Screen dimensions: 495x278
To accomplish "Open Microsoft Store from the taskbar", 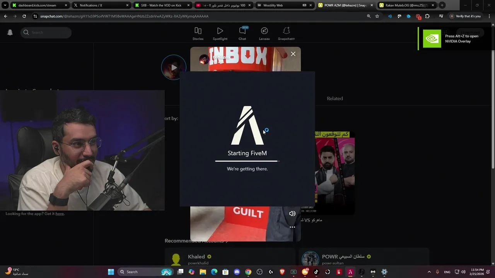I will 225,272.
